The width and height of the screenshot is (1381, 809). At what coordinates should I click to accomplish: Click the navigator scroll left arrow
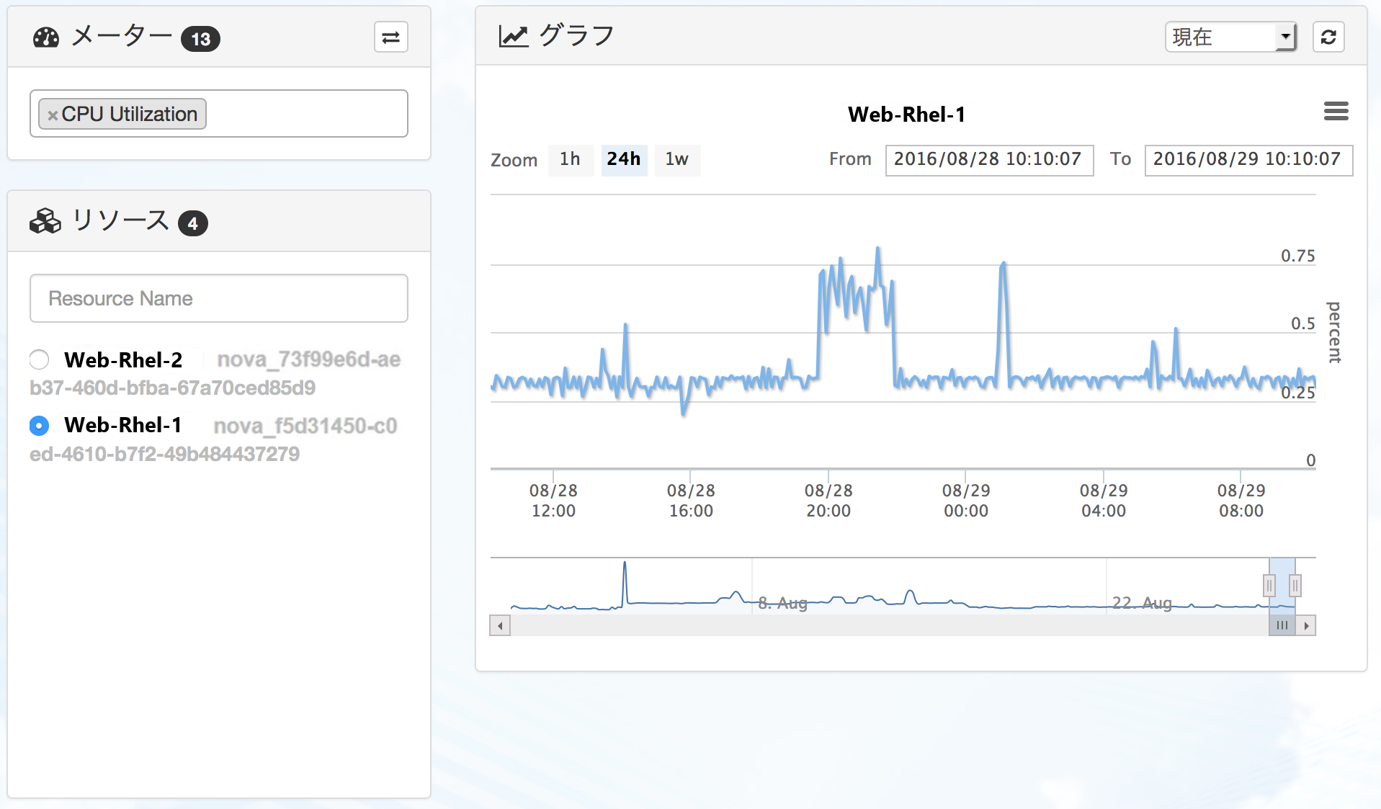click(500, 625)
